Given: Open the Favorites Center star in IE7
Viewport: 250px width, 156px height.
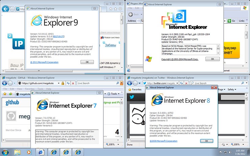Looking at the screenshot, I should (x=5, y=94).
